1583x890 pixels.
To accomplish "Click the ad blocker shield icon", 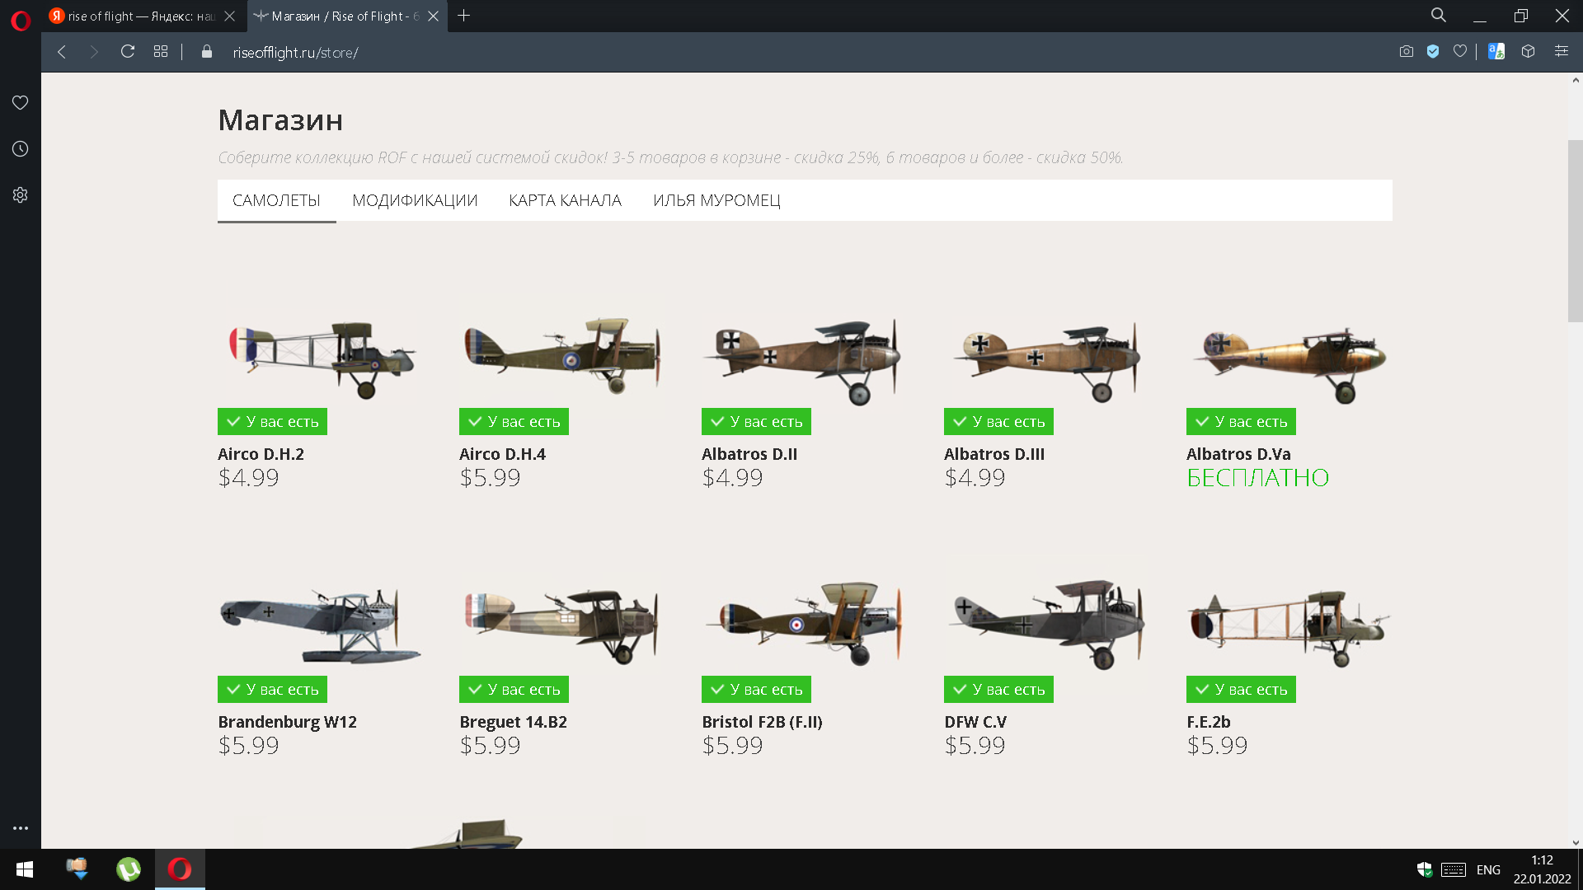I will coord(1433,52).
